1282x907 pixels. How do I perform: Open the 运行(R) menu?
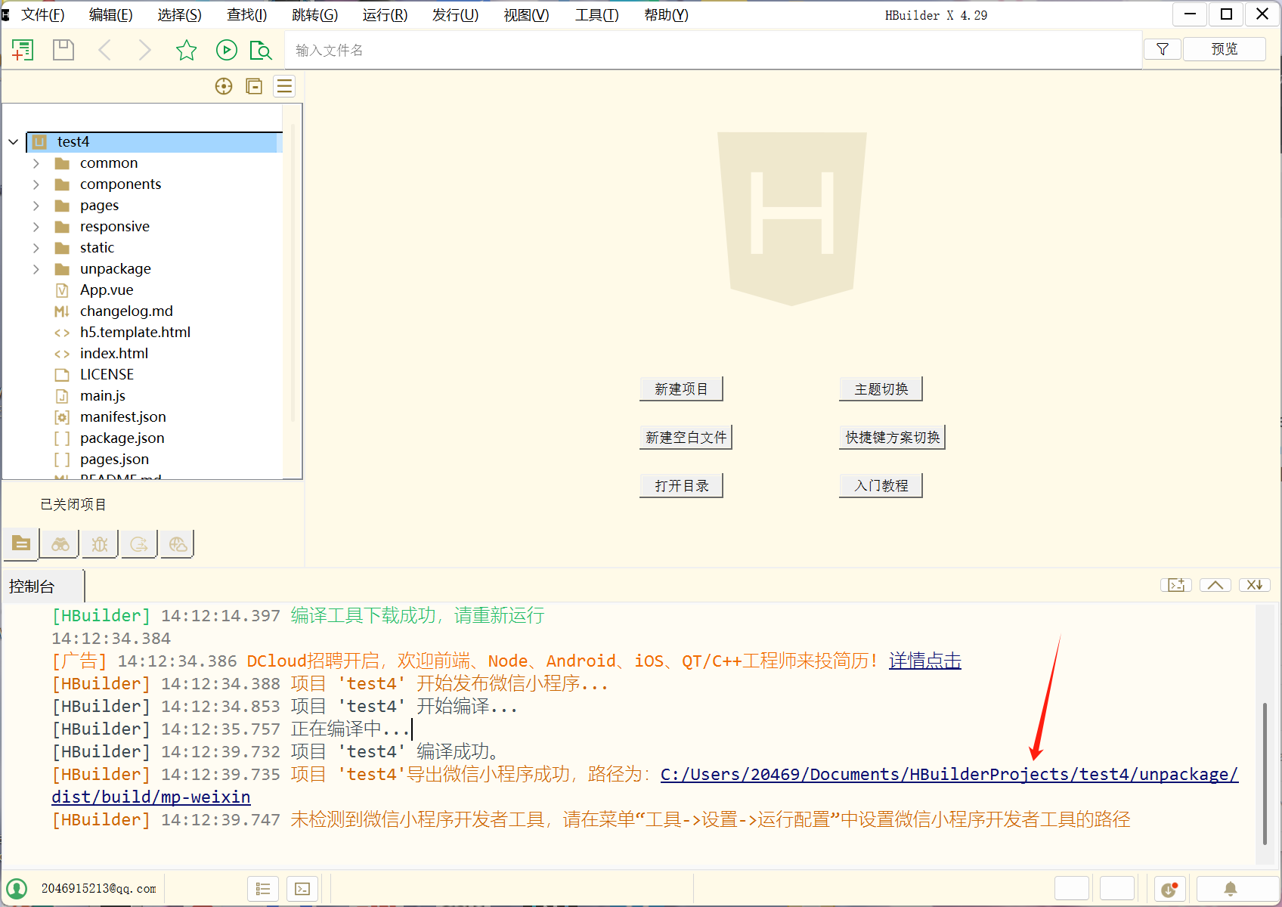tap(385, 15)
